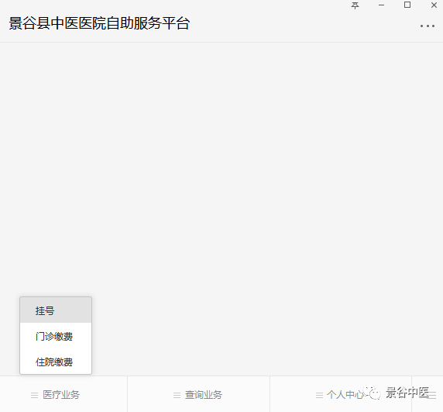Image resolution: width=443 pixels, height=412 pixels.
Task: Click the 景谷中医 watermark text
Action: click(407, 393)
